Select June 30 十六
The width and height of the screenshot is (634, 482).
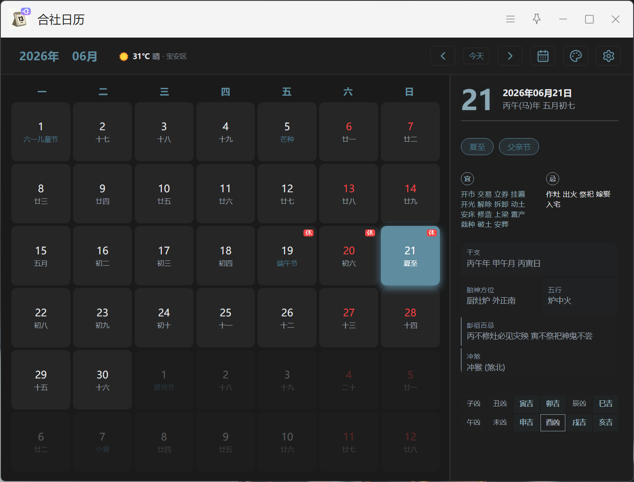102,380
